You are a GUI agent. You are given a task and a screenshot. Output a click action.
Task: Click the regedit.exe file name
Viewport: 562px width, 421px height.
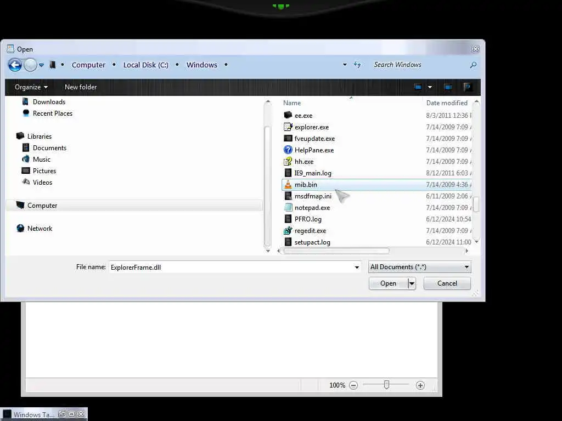(311, 231)
